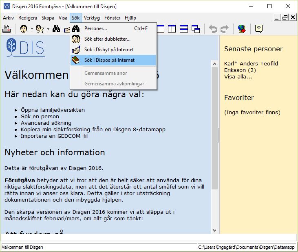Select the single window layout icon

[x=161, y=29]
